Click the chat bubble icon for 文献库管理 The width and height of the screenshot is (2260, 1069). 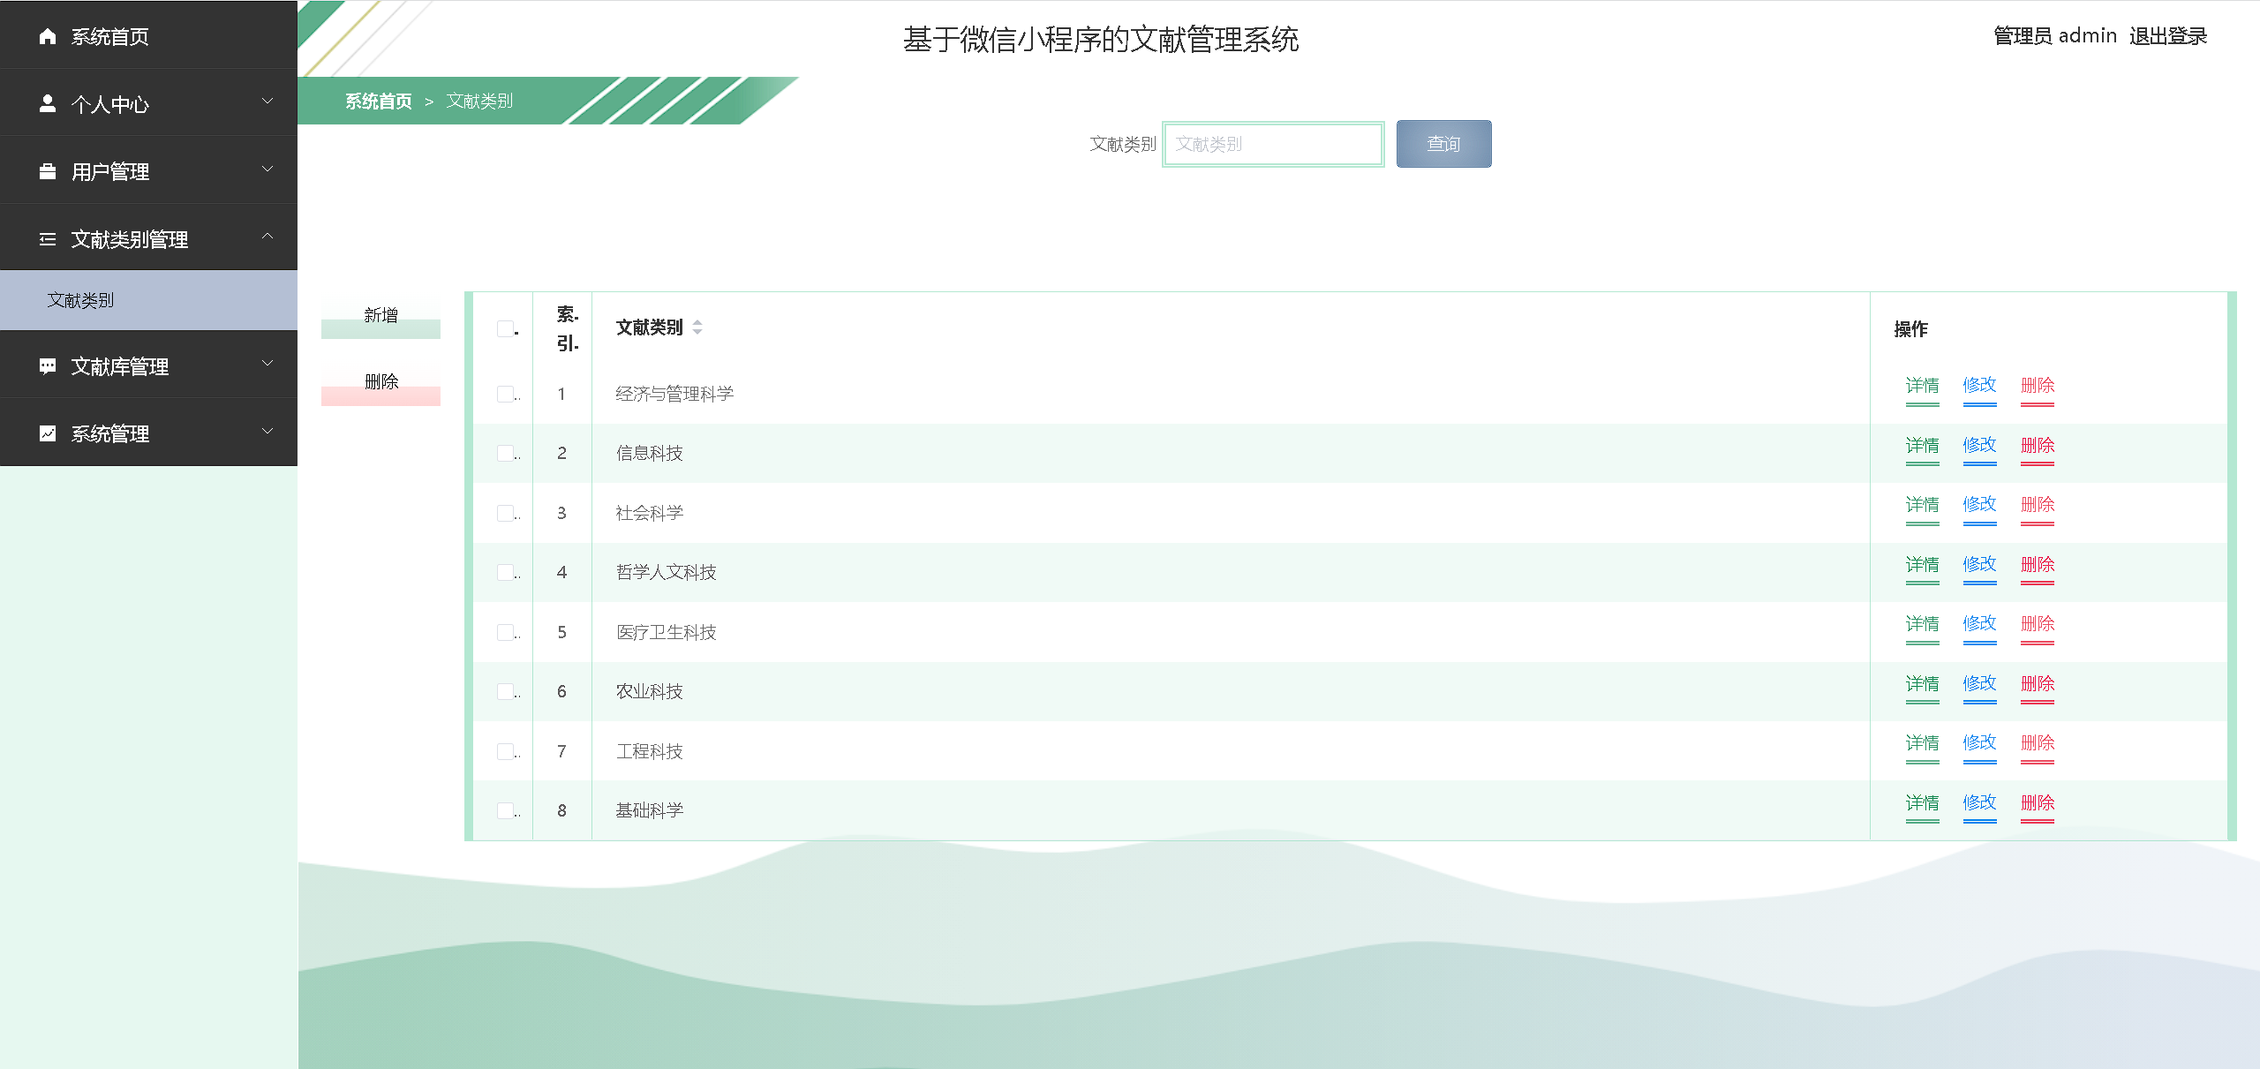tap(48, 366)
